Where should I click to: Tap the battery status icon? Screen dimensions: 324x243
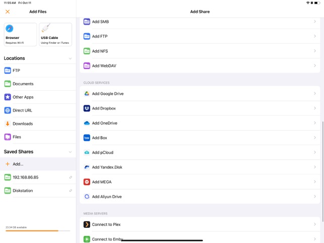click(x=317, y=3)
